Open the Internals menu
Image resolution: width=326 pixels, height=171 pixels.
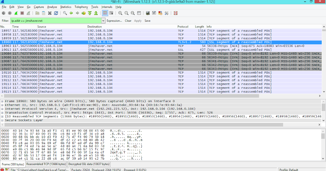[107, 7]
